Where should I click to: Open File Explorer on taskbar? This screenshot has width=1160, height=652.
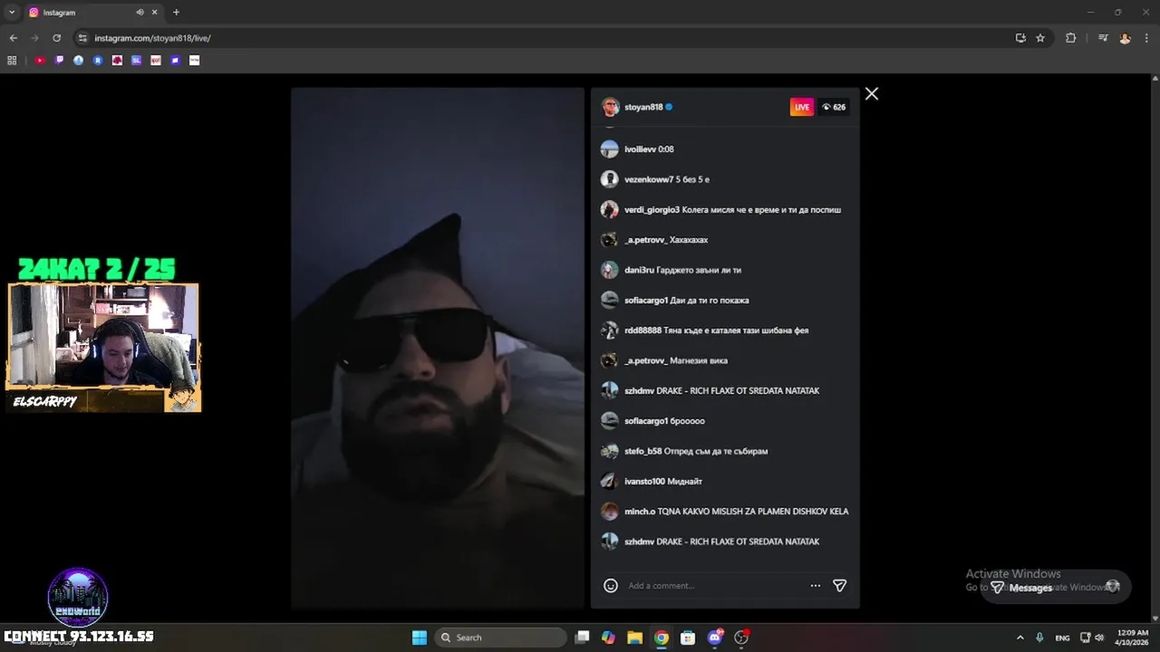634,638
